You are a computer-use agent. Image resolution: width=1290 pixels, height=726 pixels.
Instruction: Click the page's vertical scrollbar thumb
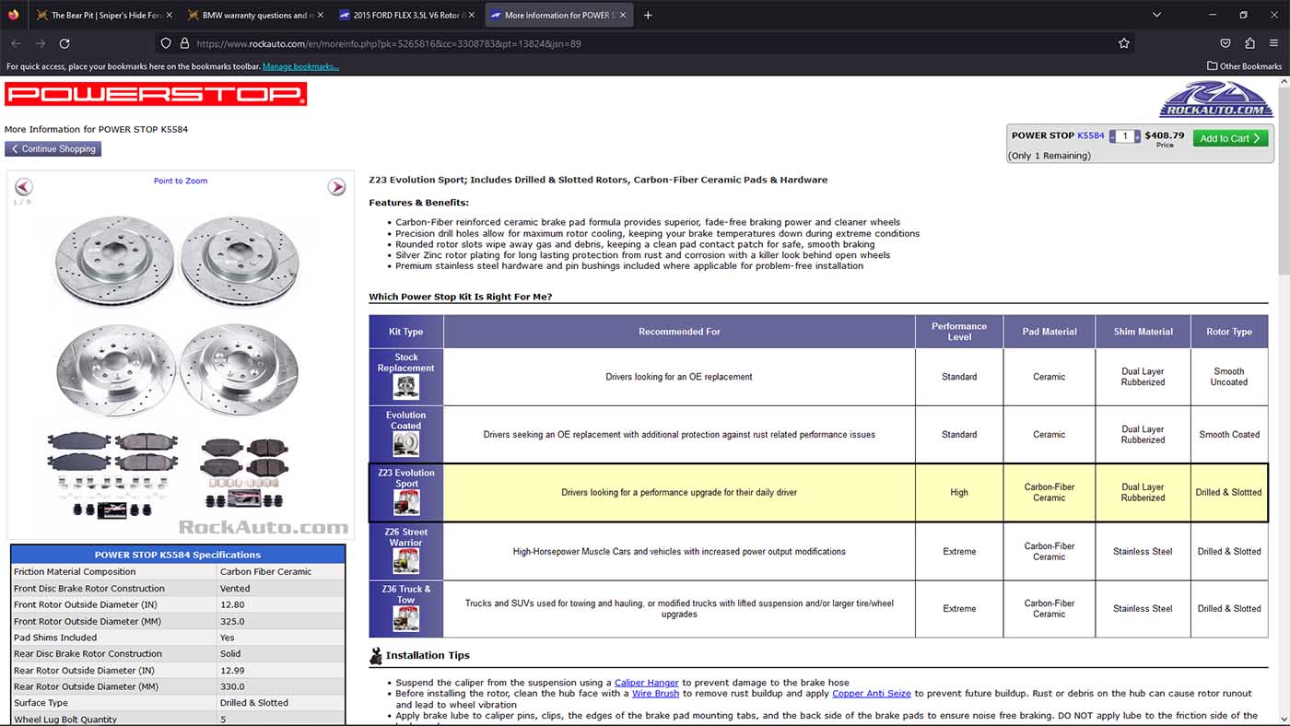pos(1284,180)
